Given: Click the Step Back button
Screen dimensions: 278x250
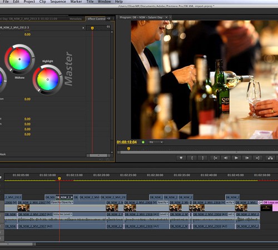Looking at the screenshot, I should click(x=226, y=158).
